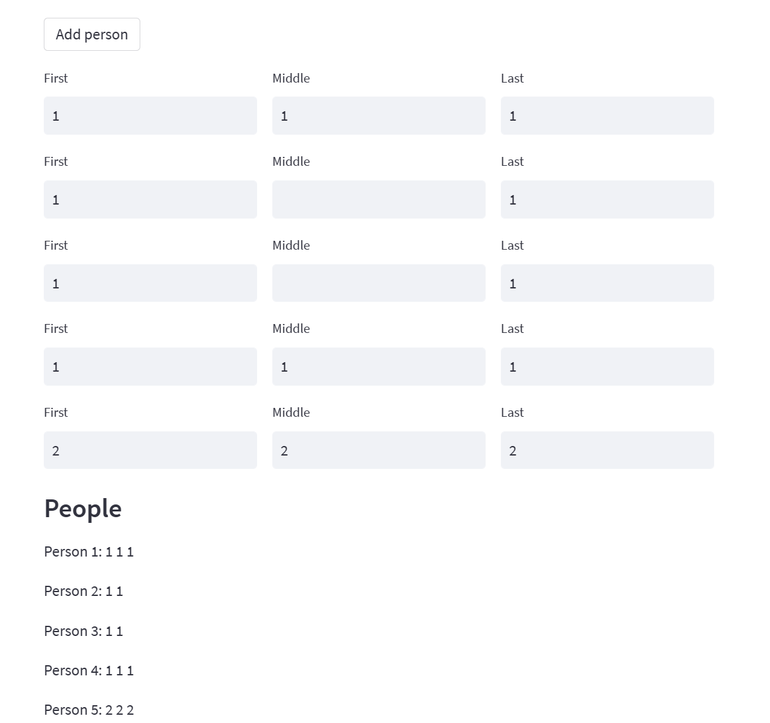Click the First field in the second row
770x723 pixels.
[150, 199]
